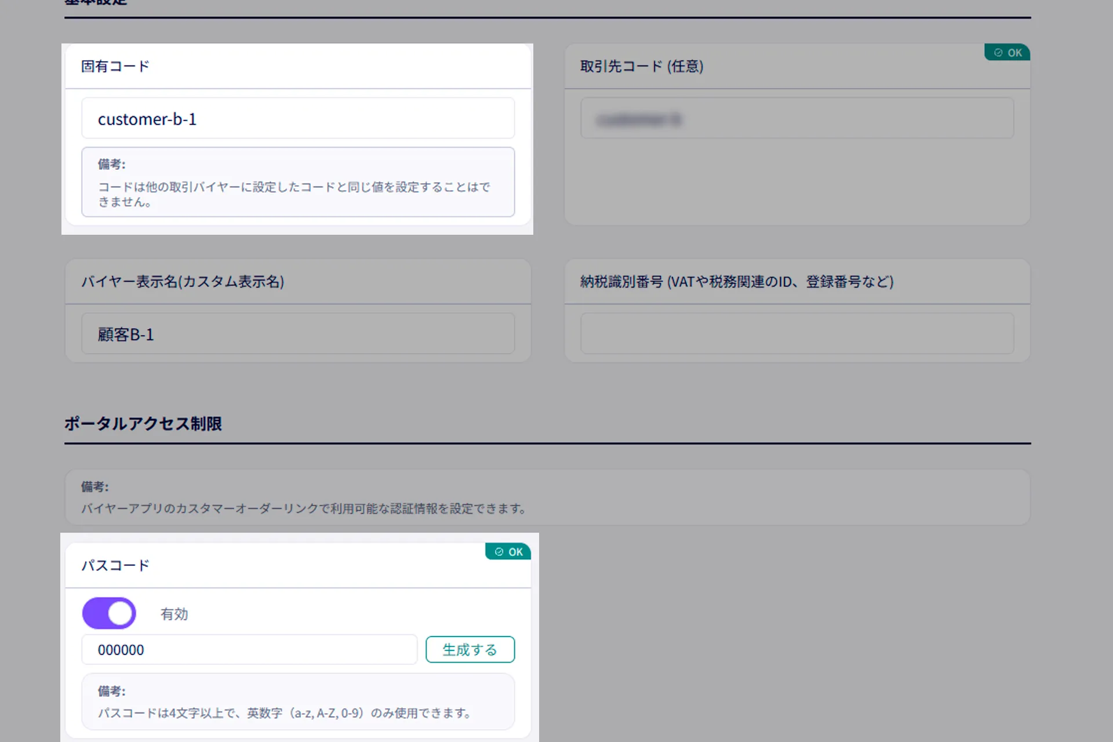Click the empty 納税識別番号 input field
Screen dimensions: 1113x742
click(797, 334)
